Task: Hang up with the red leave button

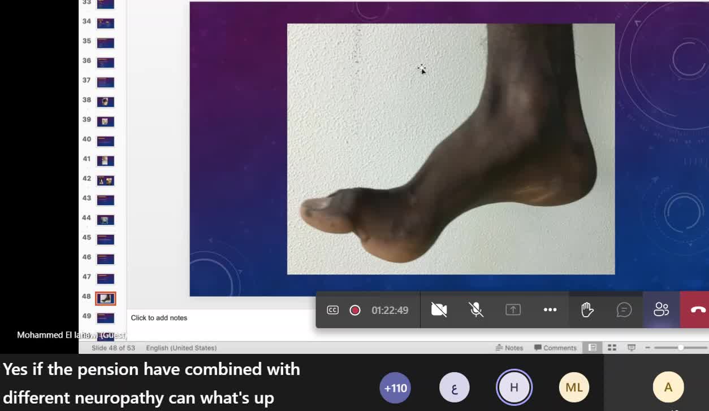Action: pos(698,309)
